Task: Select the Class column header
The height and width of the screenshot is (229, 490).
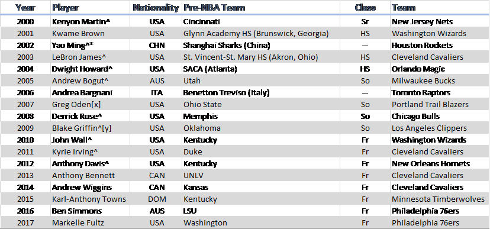Action: [x=365, y=7]
